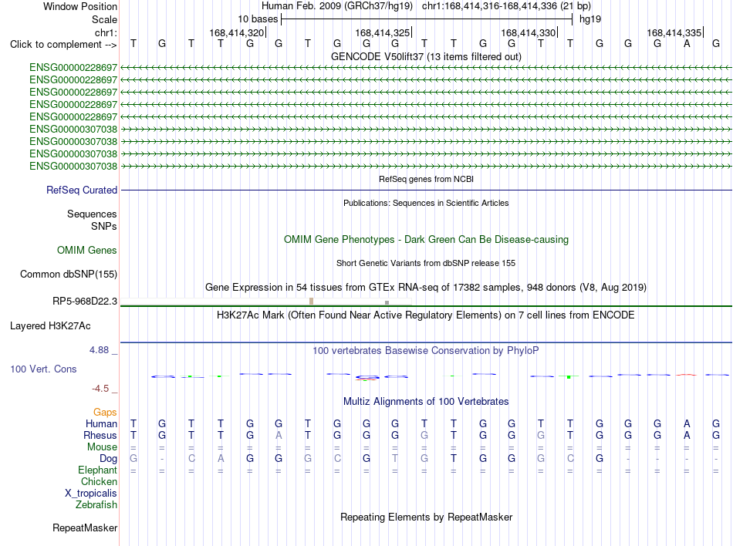Click the 168,414,330 position tick label
733x546 pixels.
[x=529, y=32]
